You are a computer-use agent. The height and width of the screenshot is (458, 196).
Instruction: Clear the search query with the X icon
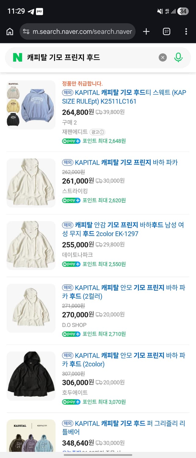tap(162, 57)
